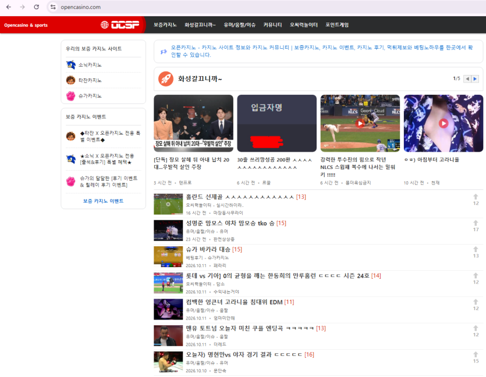Viewport: 486px width, 377px height.
Task: Reload the page with the refresh icon
Action: 36,7
